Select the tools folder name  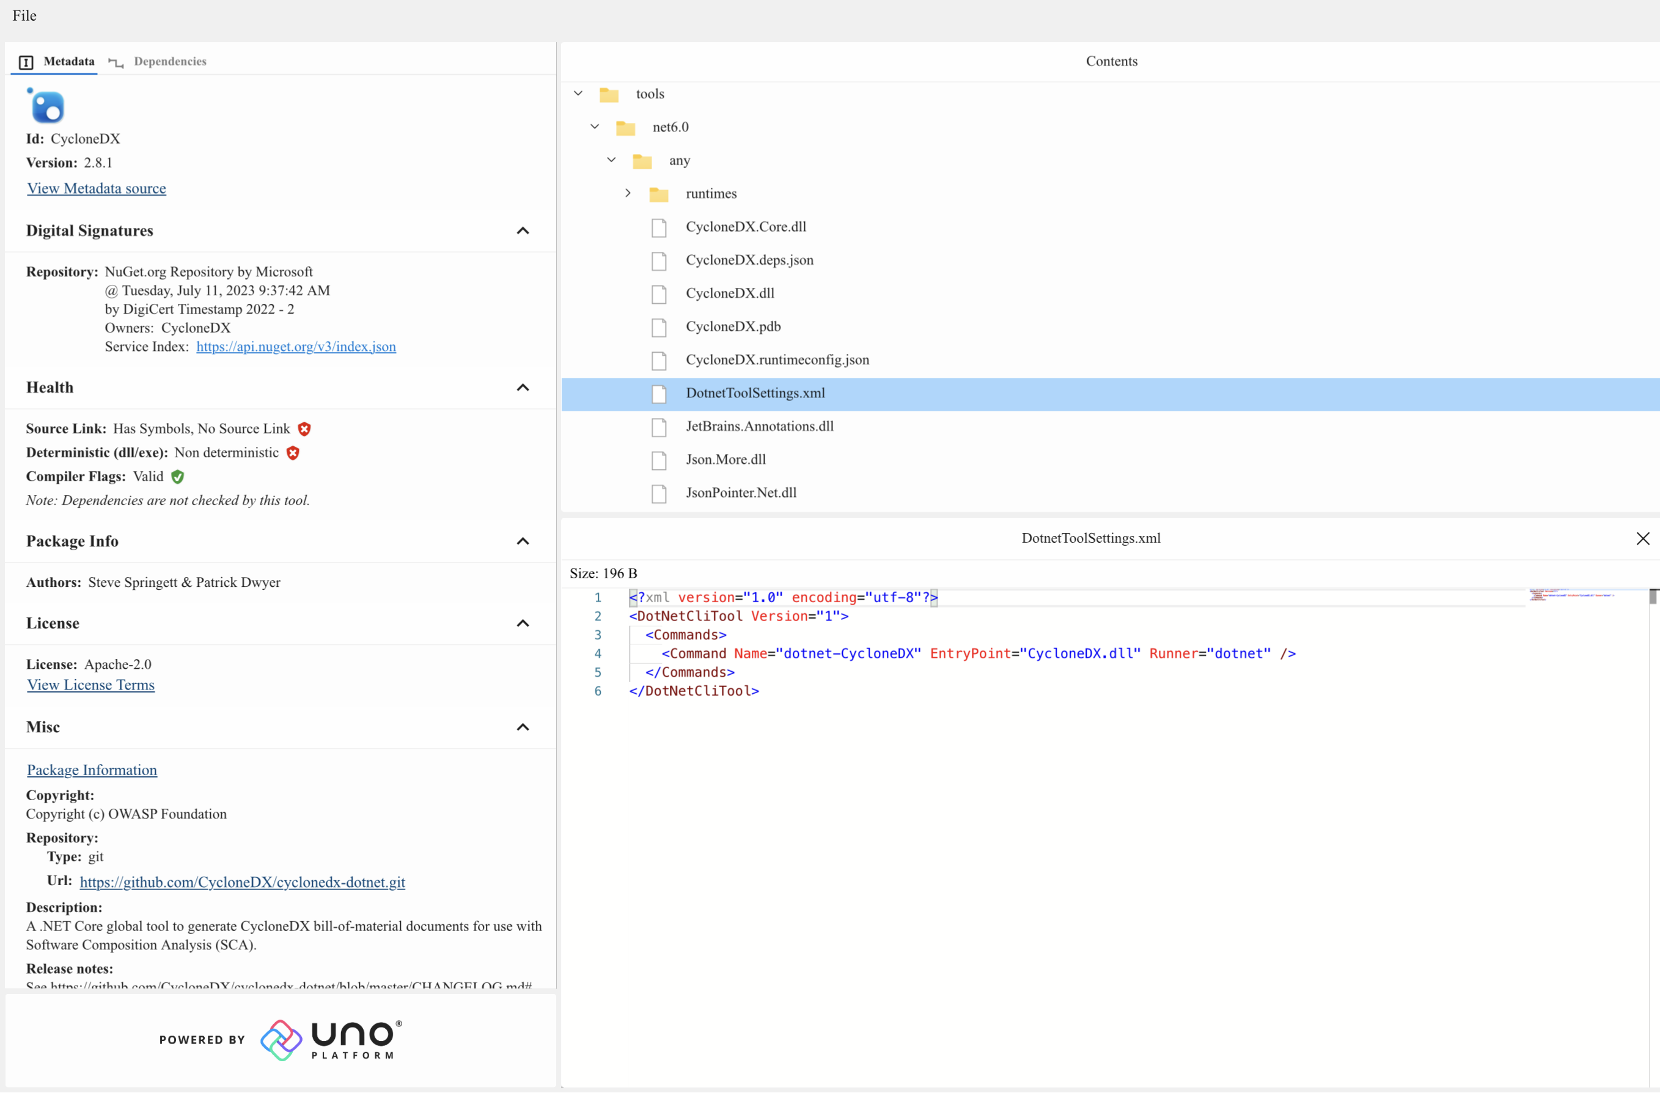[x=650, y=94]
